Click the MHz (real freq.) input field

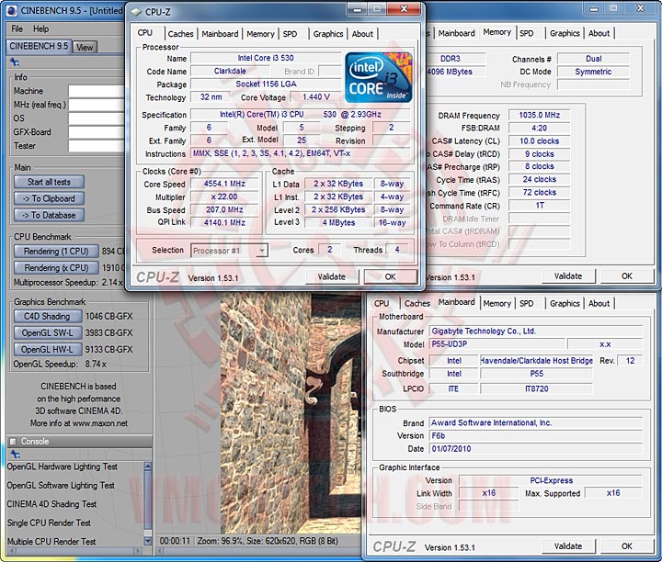pos(97,105)
